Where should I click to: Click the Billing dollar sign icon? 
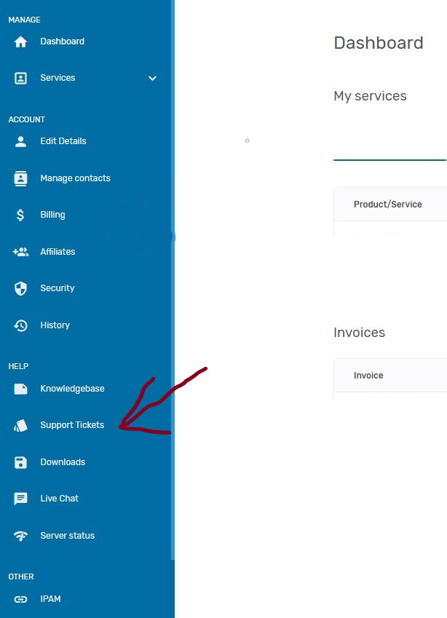pos(20,215)
